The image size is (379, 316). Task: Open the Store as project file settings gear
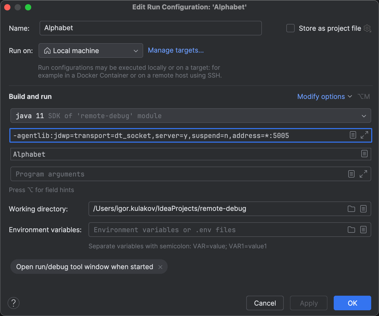click(x=367, y=29)
